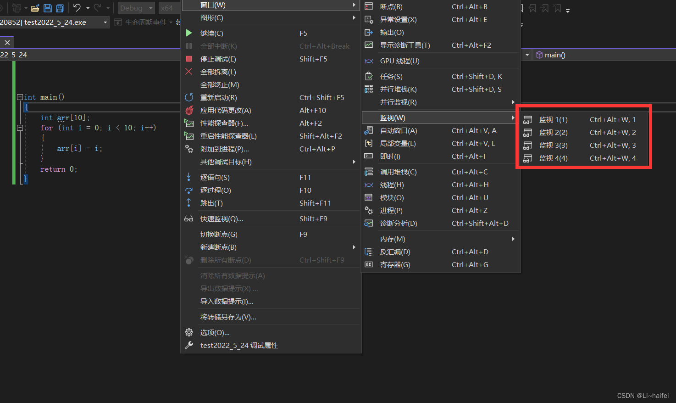676x403 pixels.
Task: Click the 生命周期事件 toolbar button
Action: coord(143,22)
